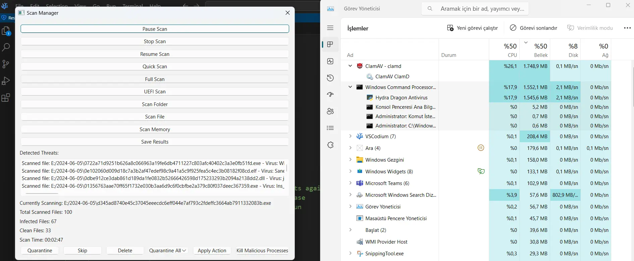Open Extensions icon in VSCodium sidebar

6,98
